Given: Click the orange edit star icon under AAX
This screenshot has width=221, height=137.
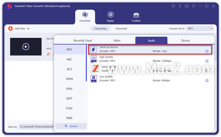Looking at the screenshot, I should tap(48, 54).
